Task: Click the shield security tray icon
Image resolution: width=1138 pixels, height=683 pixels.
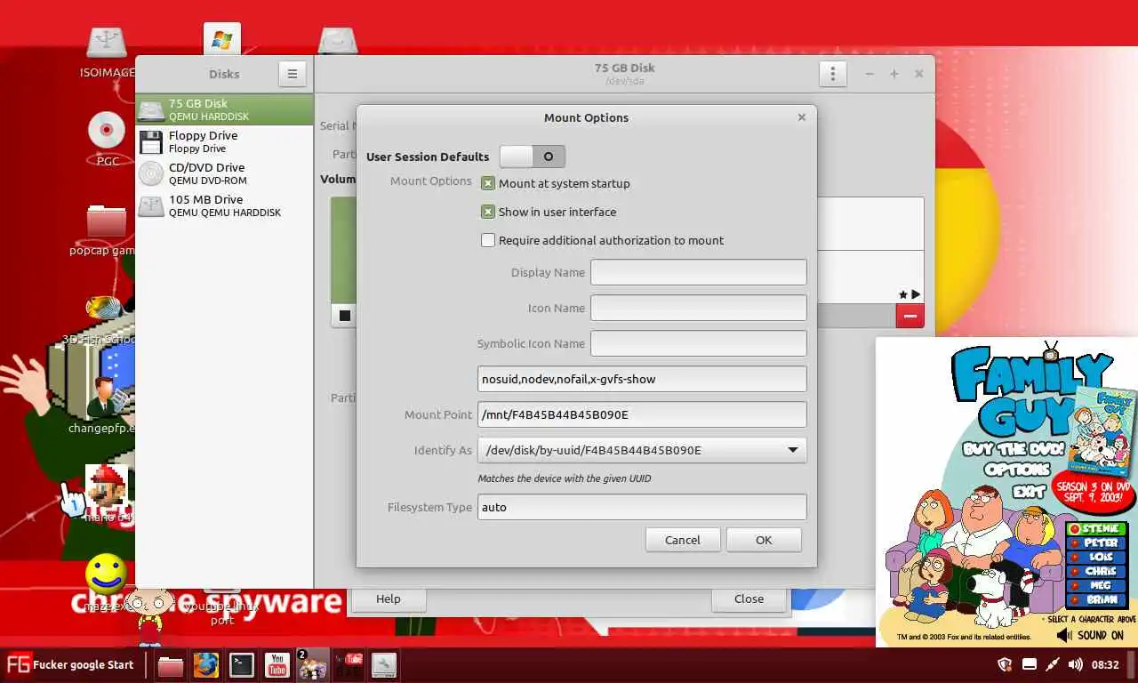Action: 1006,664
